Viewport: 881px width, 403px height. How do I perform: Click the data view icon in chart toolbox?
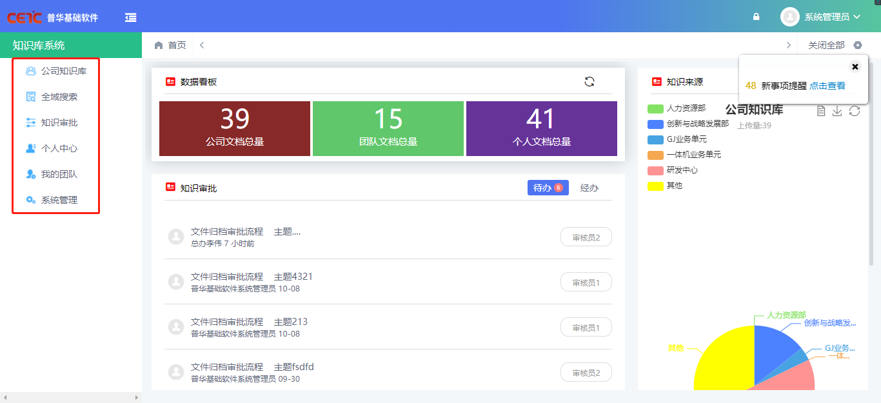[x=820, y=112]
